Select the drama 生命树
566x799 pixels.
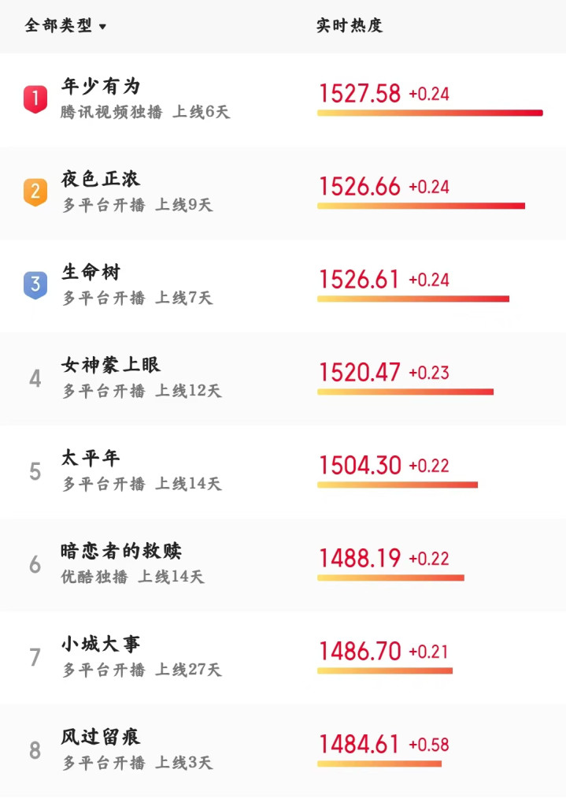click(91, 273)
